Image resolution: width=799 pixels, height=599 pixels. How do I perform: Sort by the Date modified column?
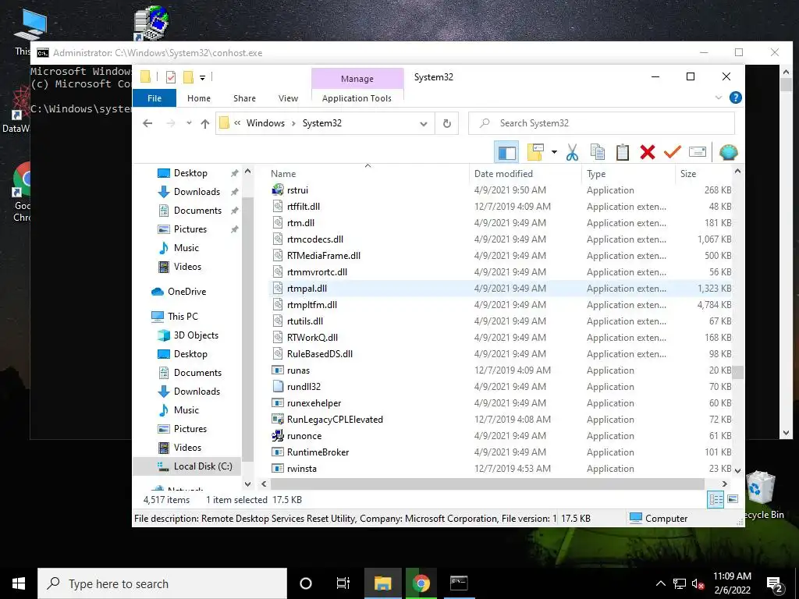coord(525,174)
